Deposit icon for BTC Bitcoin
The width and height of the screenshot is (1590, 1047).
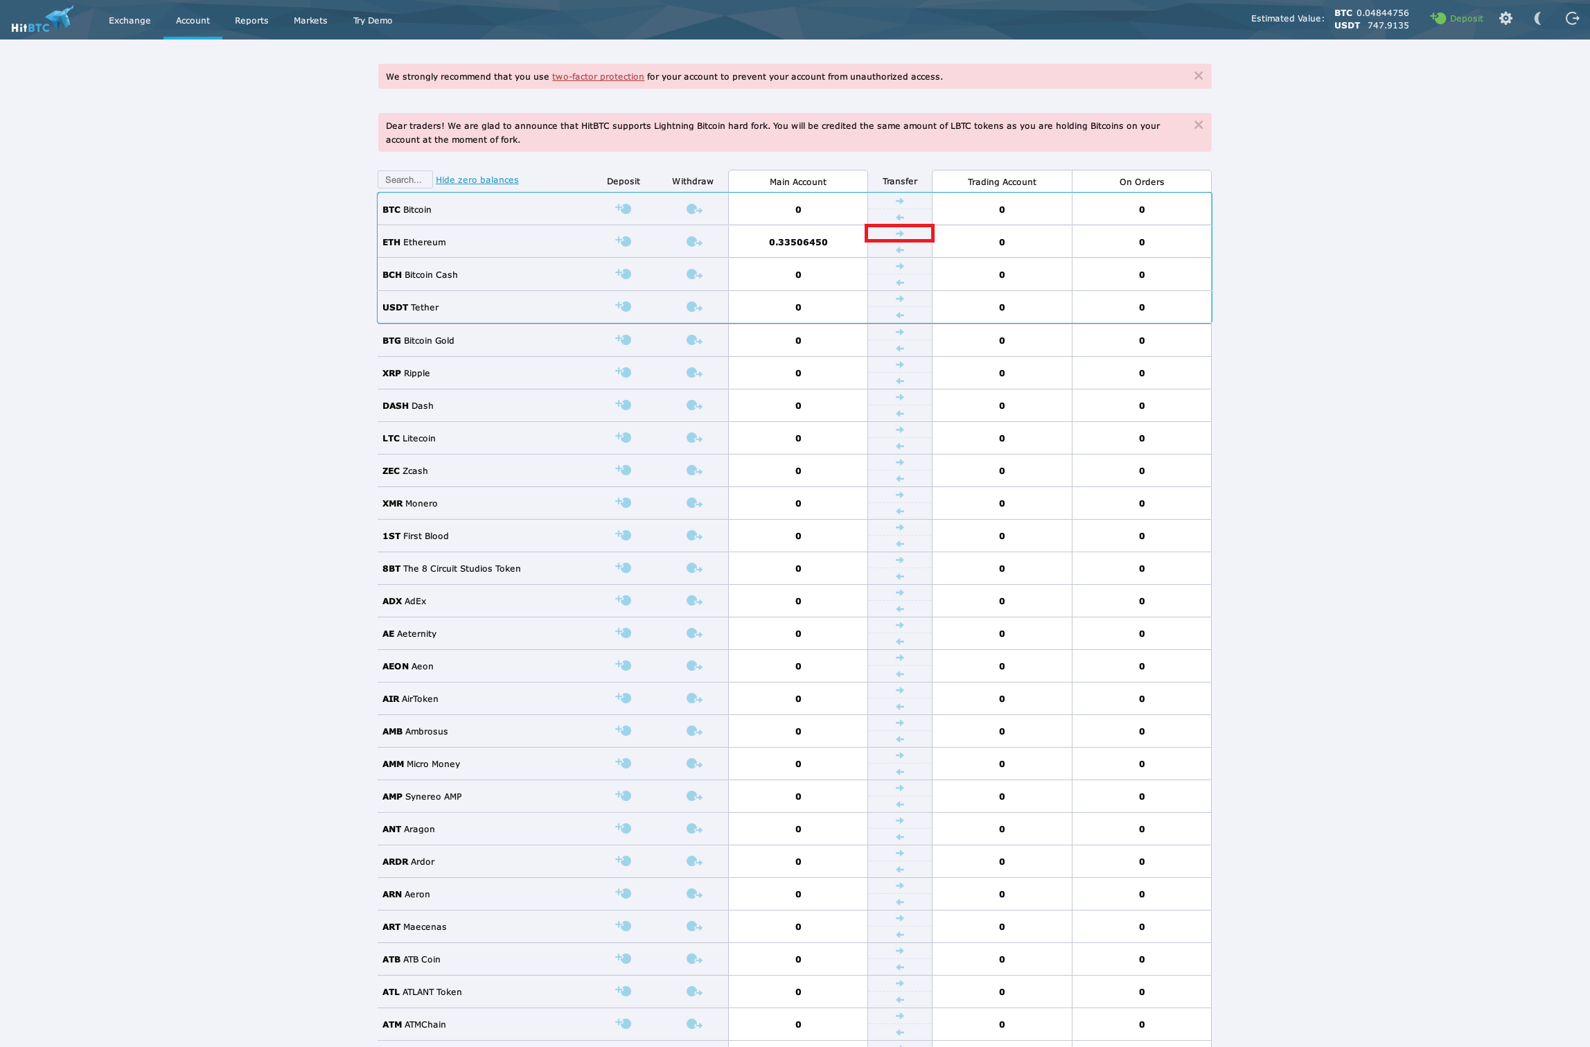[624, 209]
